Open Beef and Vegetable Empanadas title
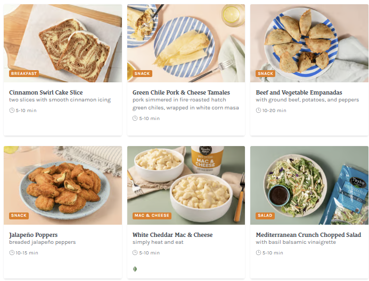369x281 pixels. pyautogui.click(x=299, y=92)
